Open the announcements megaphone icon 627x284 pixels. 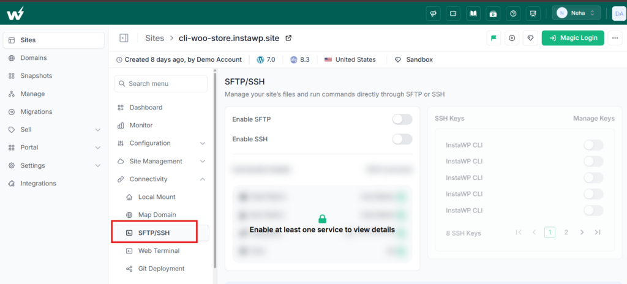click(433, 13)
